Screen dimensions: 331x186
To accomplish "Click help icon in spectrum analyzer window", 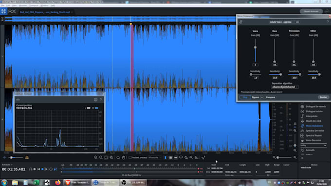I will click(x=101, y=100).
